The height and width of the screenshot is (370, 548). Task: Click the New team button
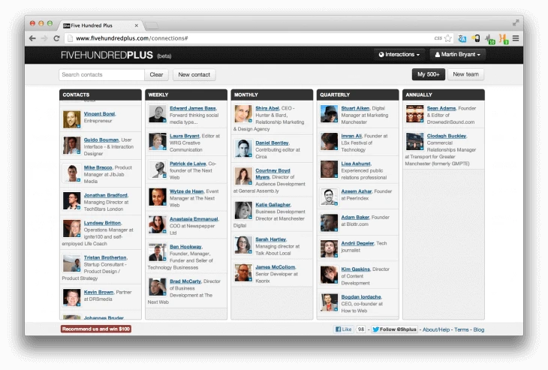(465, 74)
